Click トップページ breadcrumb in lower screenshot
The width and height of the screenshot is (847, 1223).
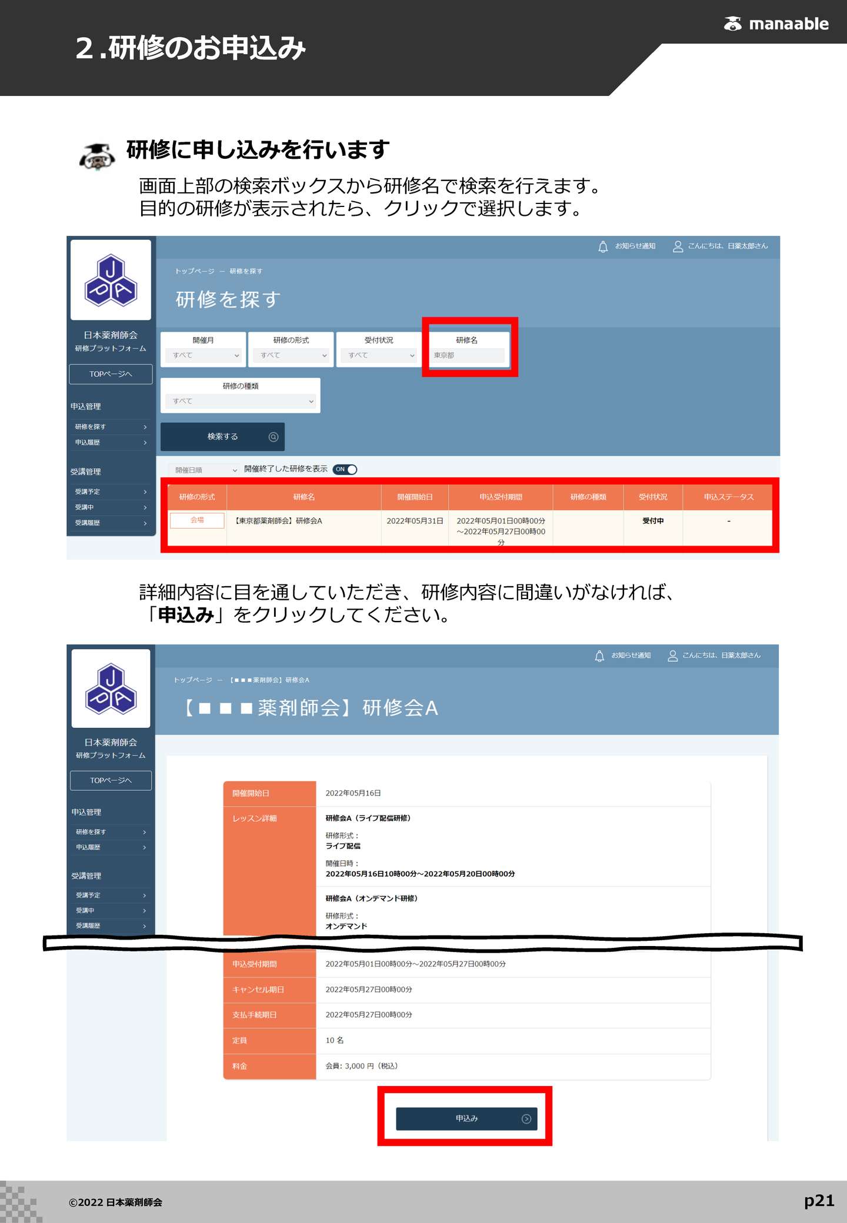pos(193,680)
